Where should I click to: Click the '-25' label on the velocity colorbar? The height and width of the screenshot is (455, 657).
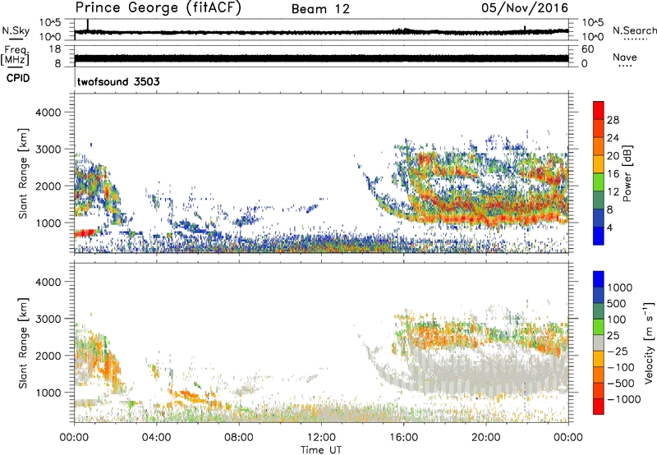click(618, 351)
